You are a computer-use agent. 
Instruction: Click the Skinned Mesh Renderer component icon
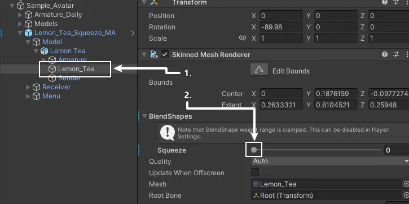[153, 55]
